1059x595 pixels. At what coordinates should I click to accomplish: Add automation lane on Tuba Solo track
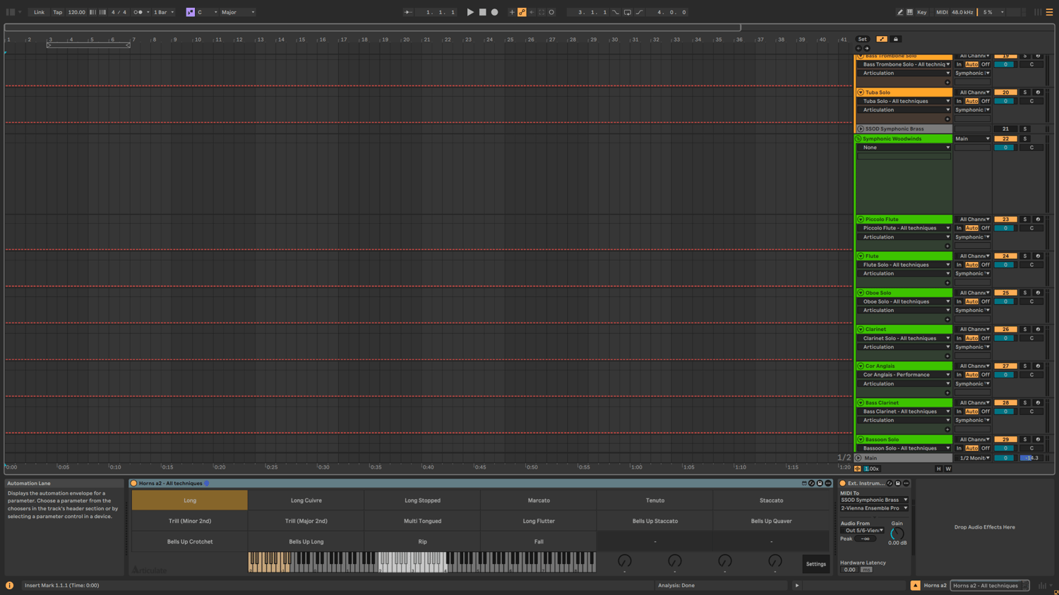coord(947,119)
